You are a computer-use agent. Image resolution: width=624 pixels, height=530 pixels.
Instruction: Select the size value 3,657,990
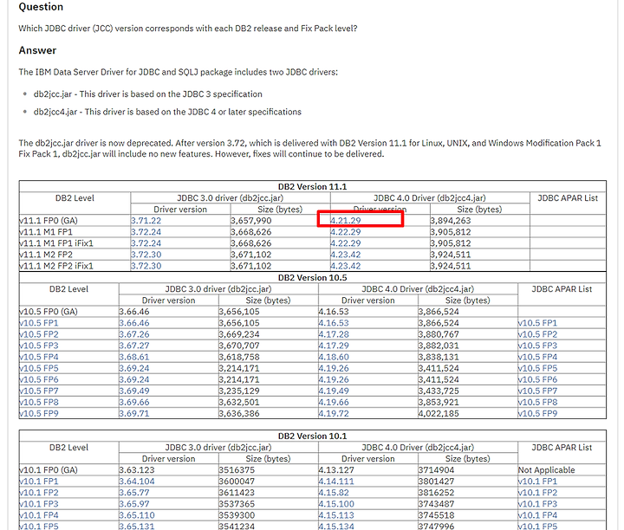251,221
